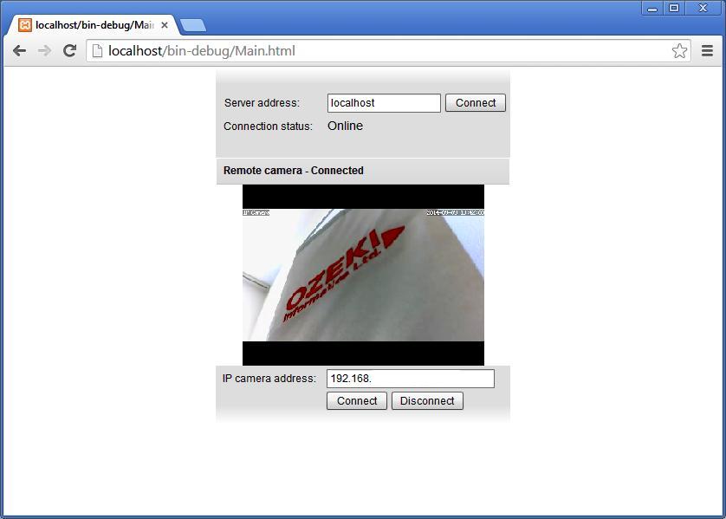Reload the page with refresh icon

coord(70,50)
